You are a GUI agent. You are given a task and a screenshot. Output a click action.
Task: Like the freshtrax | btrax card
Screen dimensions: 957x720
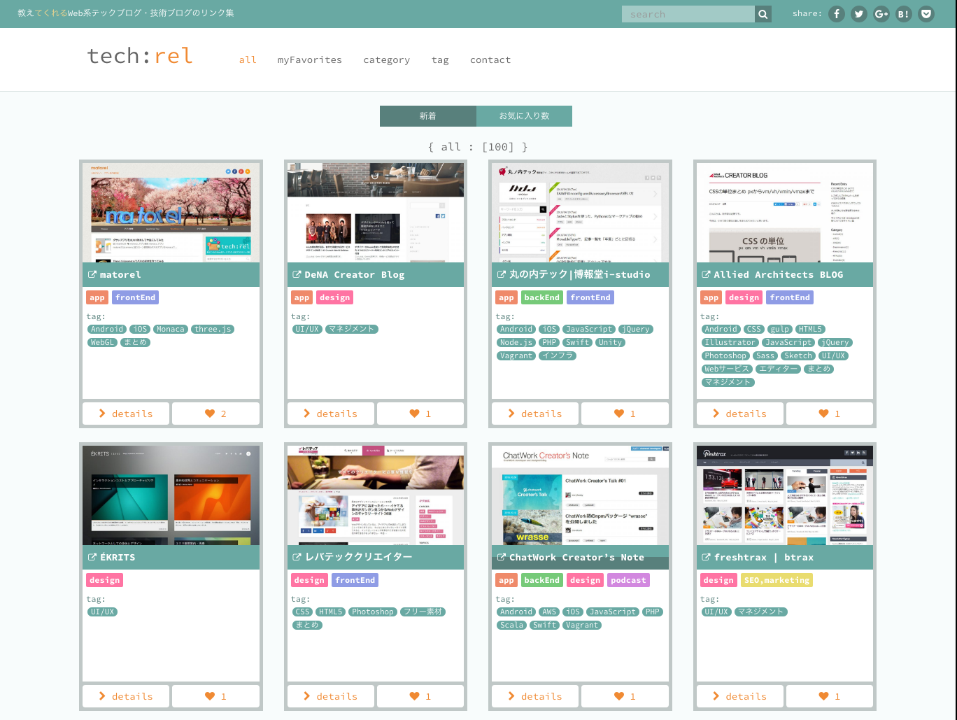click(x=829, y=696)
